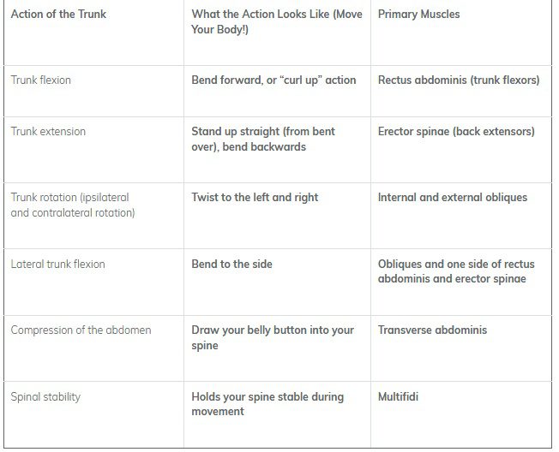
Task: Select 'Erector spinae (back extensors)' cell
Action: 456,132
